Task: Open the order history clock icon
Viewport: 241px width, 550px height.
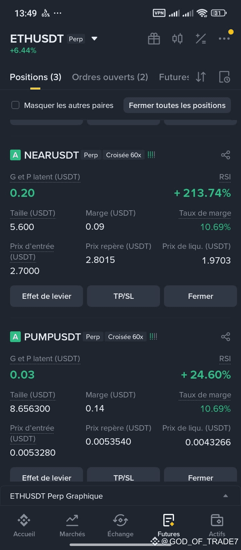Action: [x=224, y=77]
